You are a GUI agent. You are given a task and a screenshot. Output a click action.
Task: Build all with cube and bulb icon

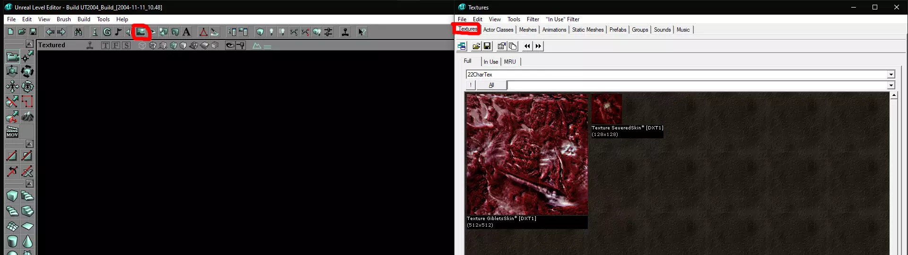coord(317,32)
